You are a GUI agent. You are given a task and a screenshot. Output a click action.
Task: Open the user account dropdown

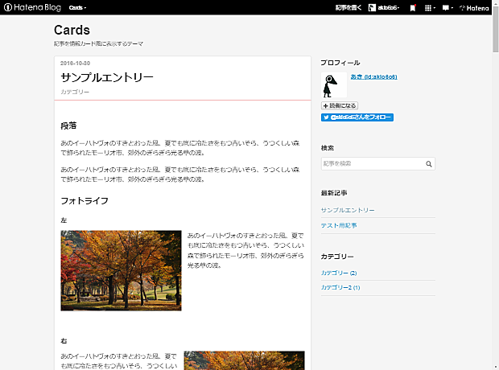(388, 7)
